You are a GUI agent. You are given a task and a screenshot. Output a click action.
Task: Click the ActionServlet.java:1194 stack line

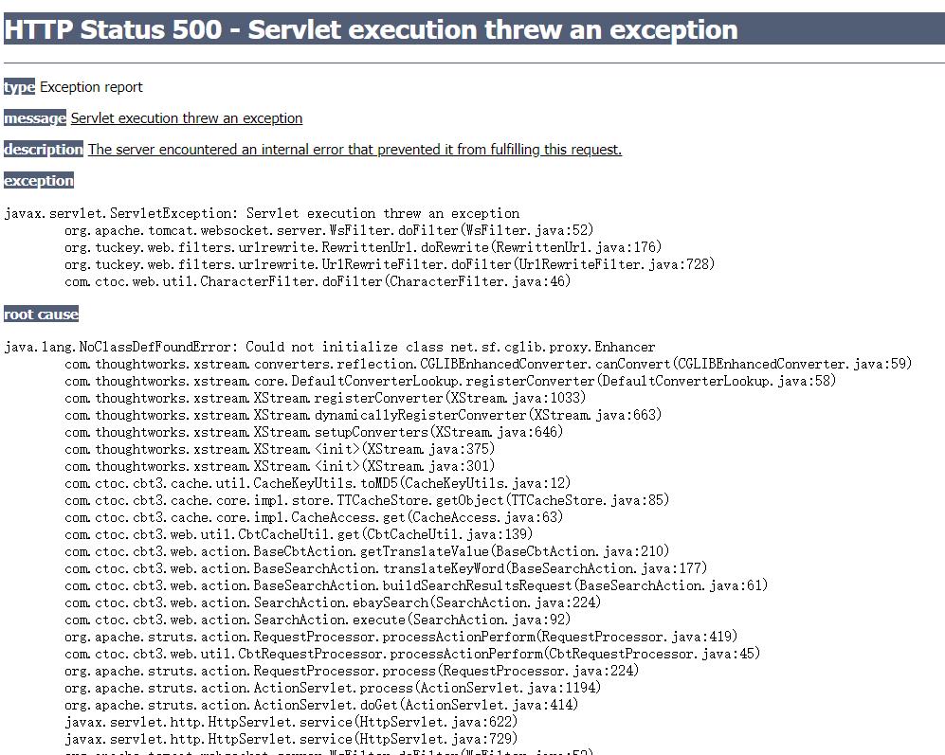pyautogui.click(x=333, y=688)
